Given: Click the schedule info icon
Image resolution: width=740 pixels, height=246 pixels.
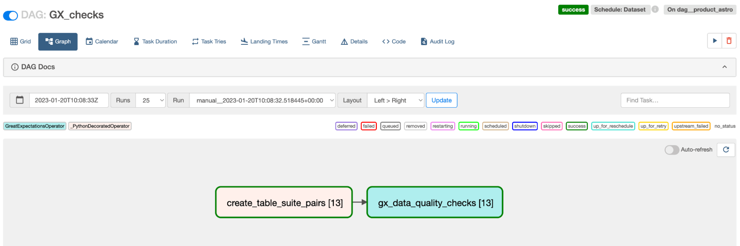Looking at the screenshot, I should pos(655,10).
